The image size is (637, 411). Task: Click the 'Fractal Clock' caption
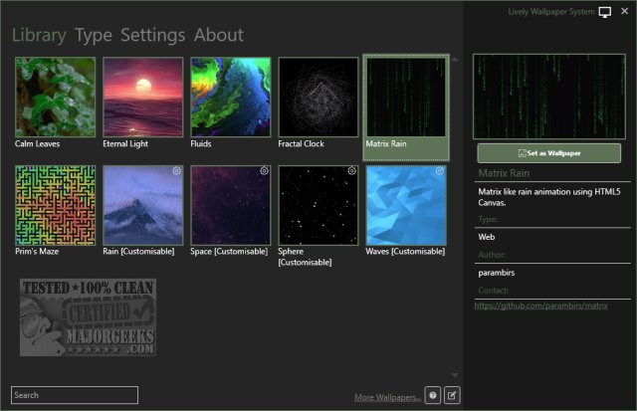(x=301, y=143)
